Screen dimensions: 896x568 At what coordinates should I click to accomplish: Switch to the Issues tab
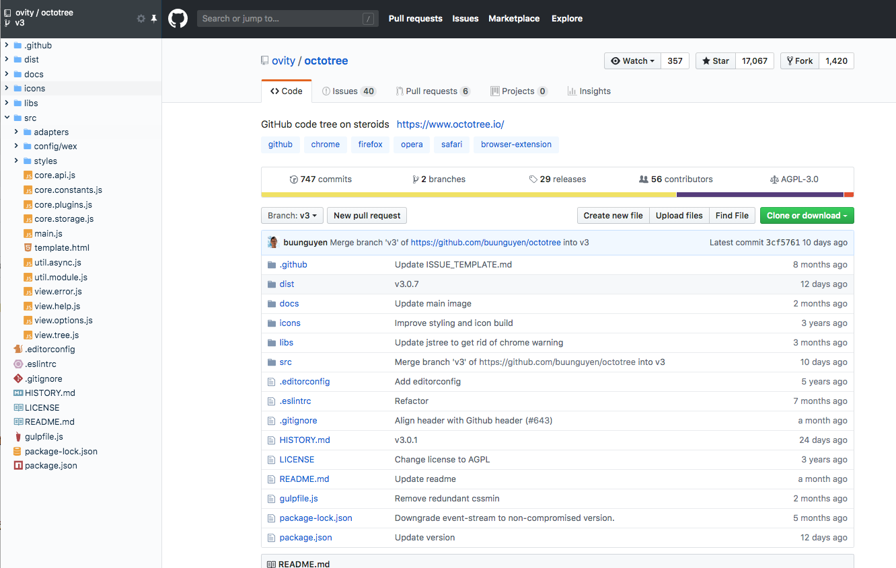(x=348, y=91)
